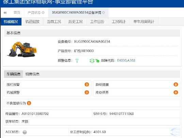Click the 不良驾驶行为 count badge

tap(29, 103)
